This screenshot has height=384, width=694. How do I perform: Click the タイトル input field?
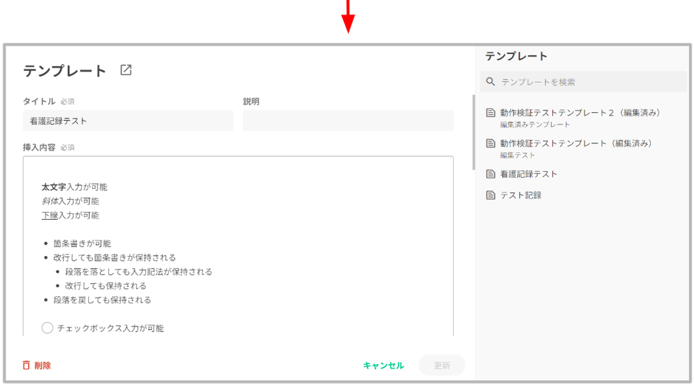point(128,121)
